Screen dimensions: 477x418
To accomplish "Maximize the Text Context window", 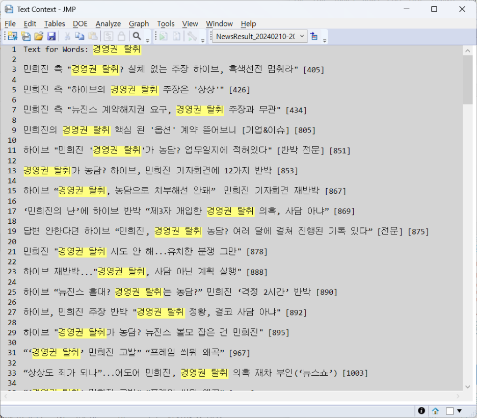I will (x=434, y=9).
